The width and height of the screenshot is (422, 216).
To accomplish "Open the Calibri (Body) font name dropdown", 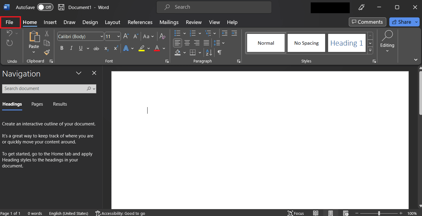I will [x=101, y=37].
